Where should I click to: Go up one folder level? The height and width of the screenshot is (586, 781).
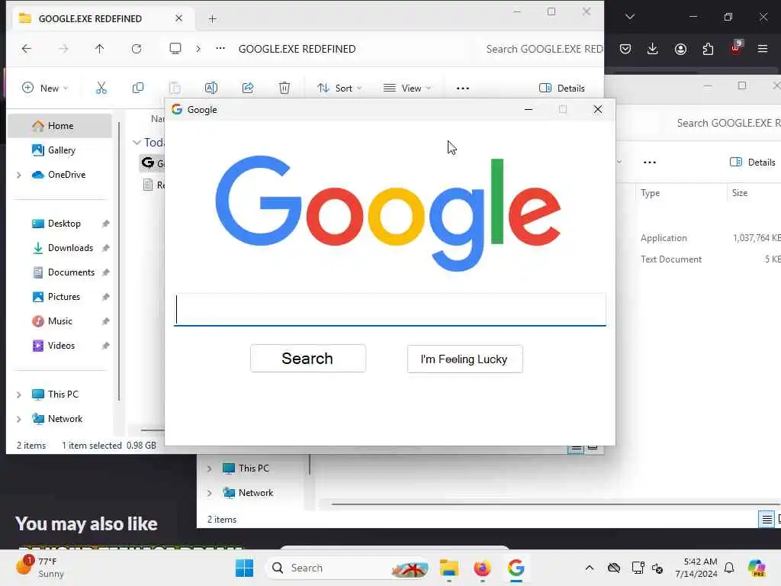(100, 49)
